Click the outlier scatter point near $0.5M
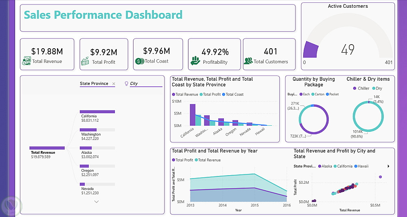Image resolution: width=407 pixels, height=217 pixels. point(380,177)
